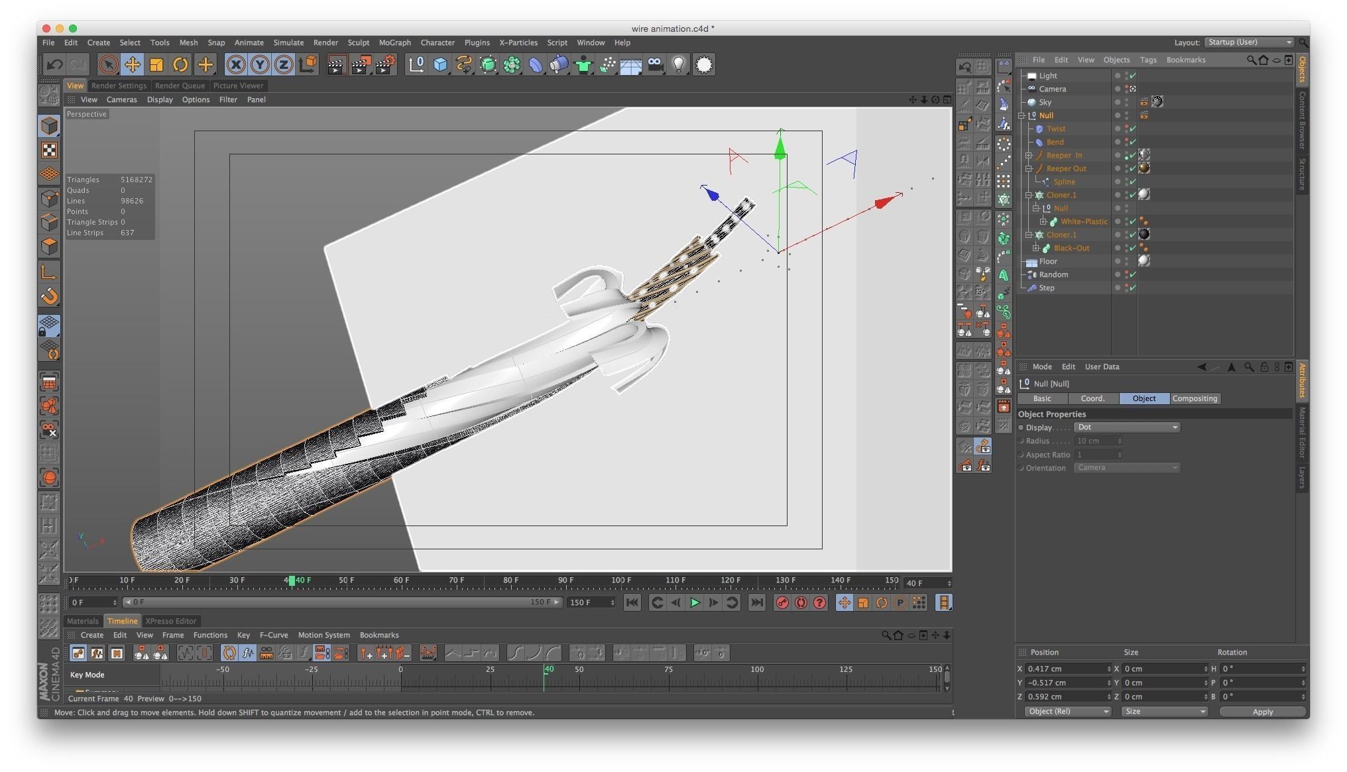Open the Object (Rel) dropdown
This screenshot has height=772, width=1347.
click(1067, 712)
